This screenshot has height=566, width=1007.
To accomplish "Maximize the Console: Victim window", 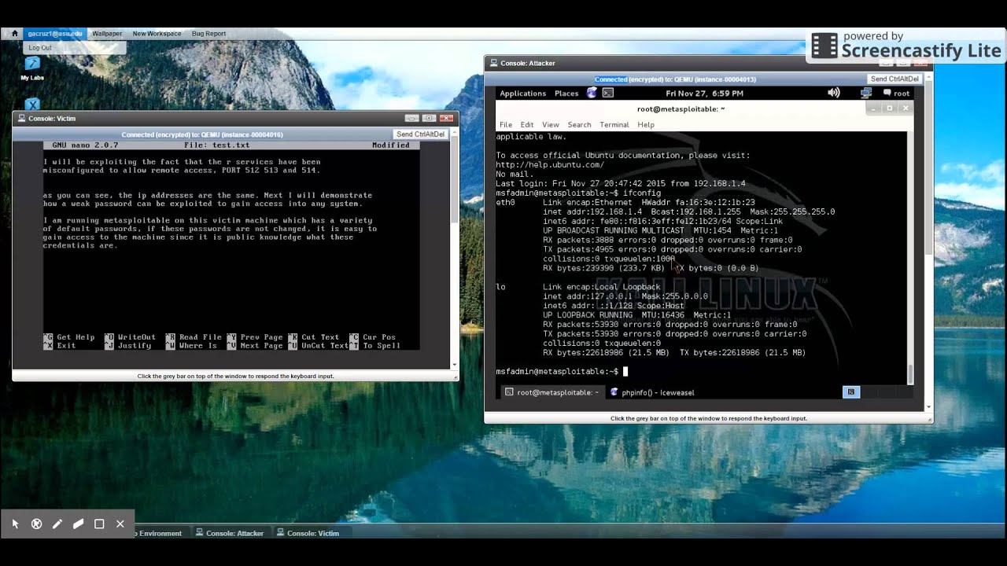I will 429,118.
